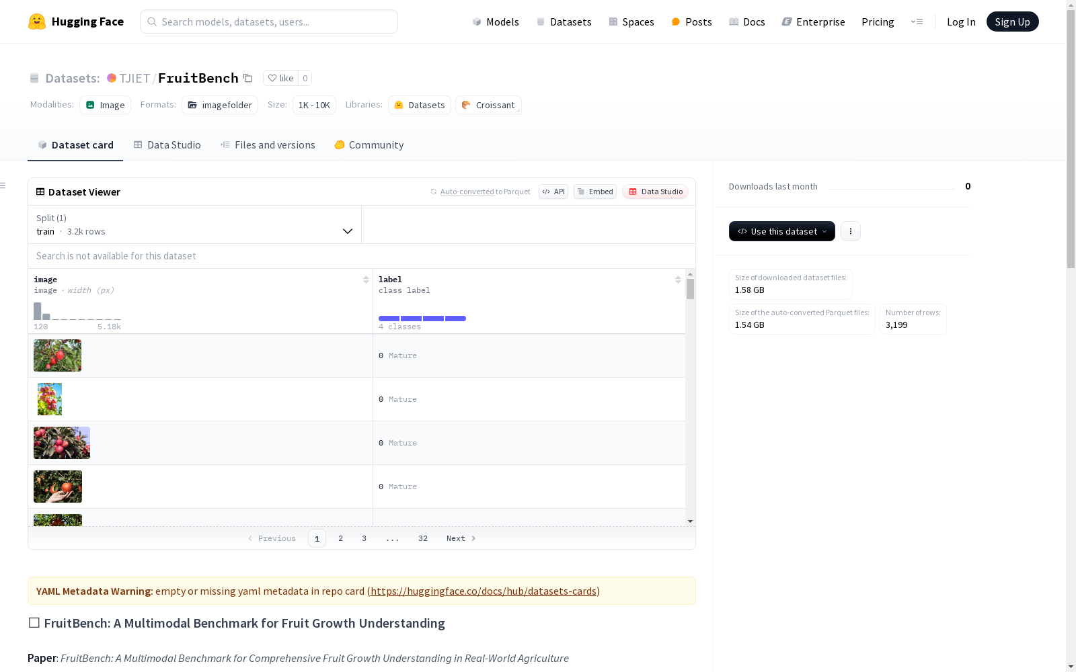Image resolution: width=1076 pixels, height=672 pixels.
Task: Click the search models, datasets, users field
Action: point(269,22)
